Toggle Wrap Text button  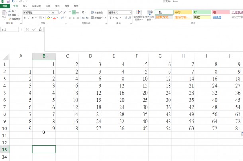click(x=97, y=12)
